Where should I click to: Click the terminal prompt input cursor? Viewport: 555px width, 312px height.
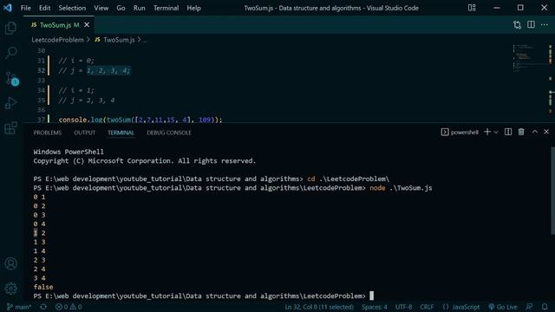(371, 296)
